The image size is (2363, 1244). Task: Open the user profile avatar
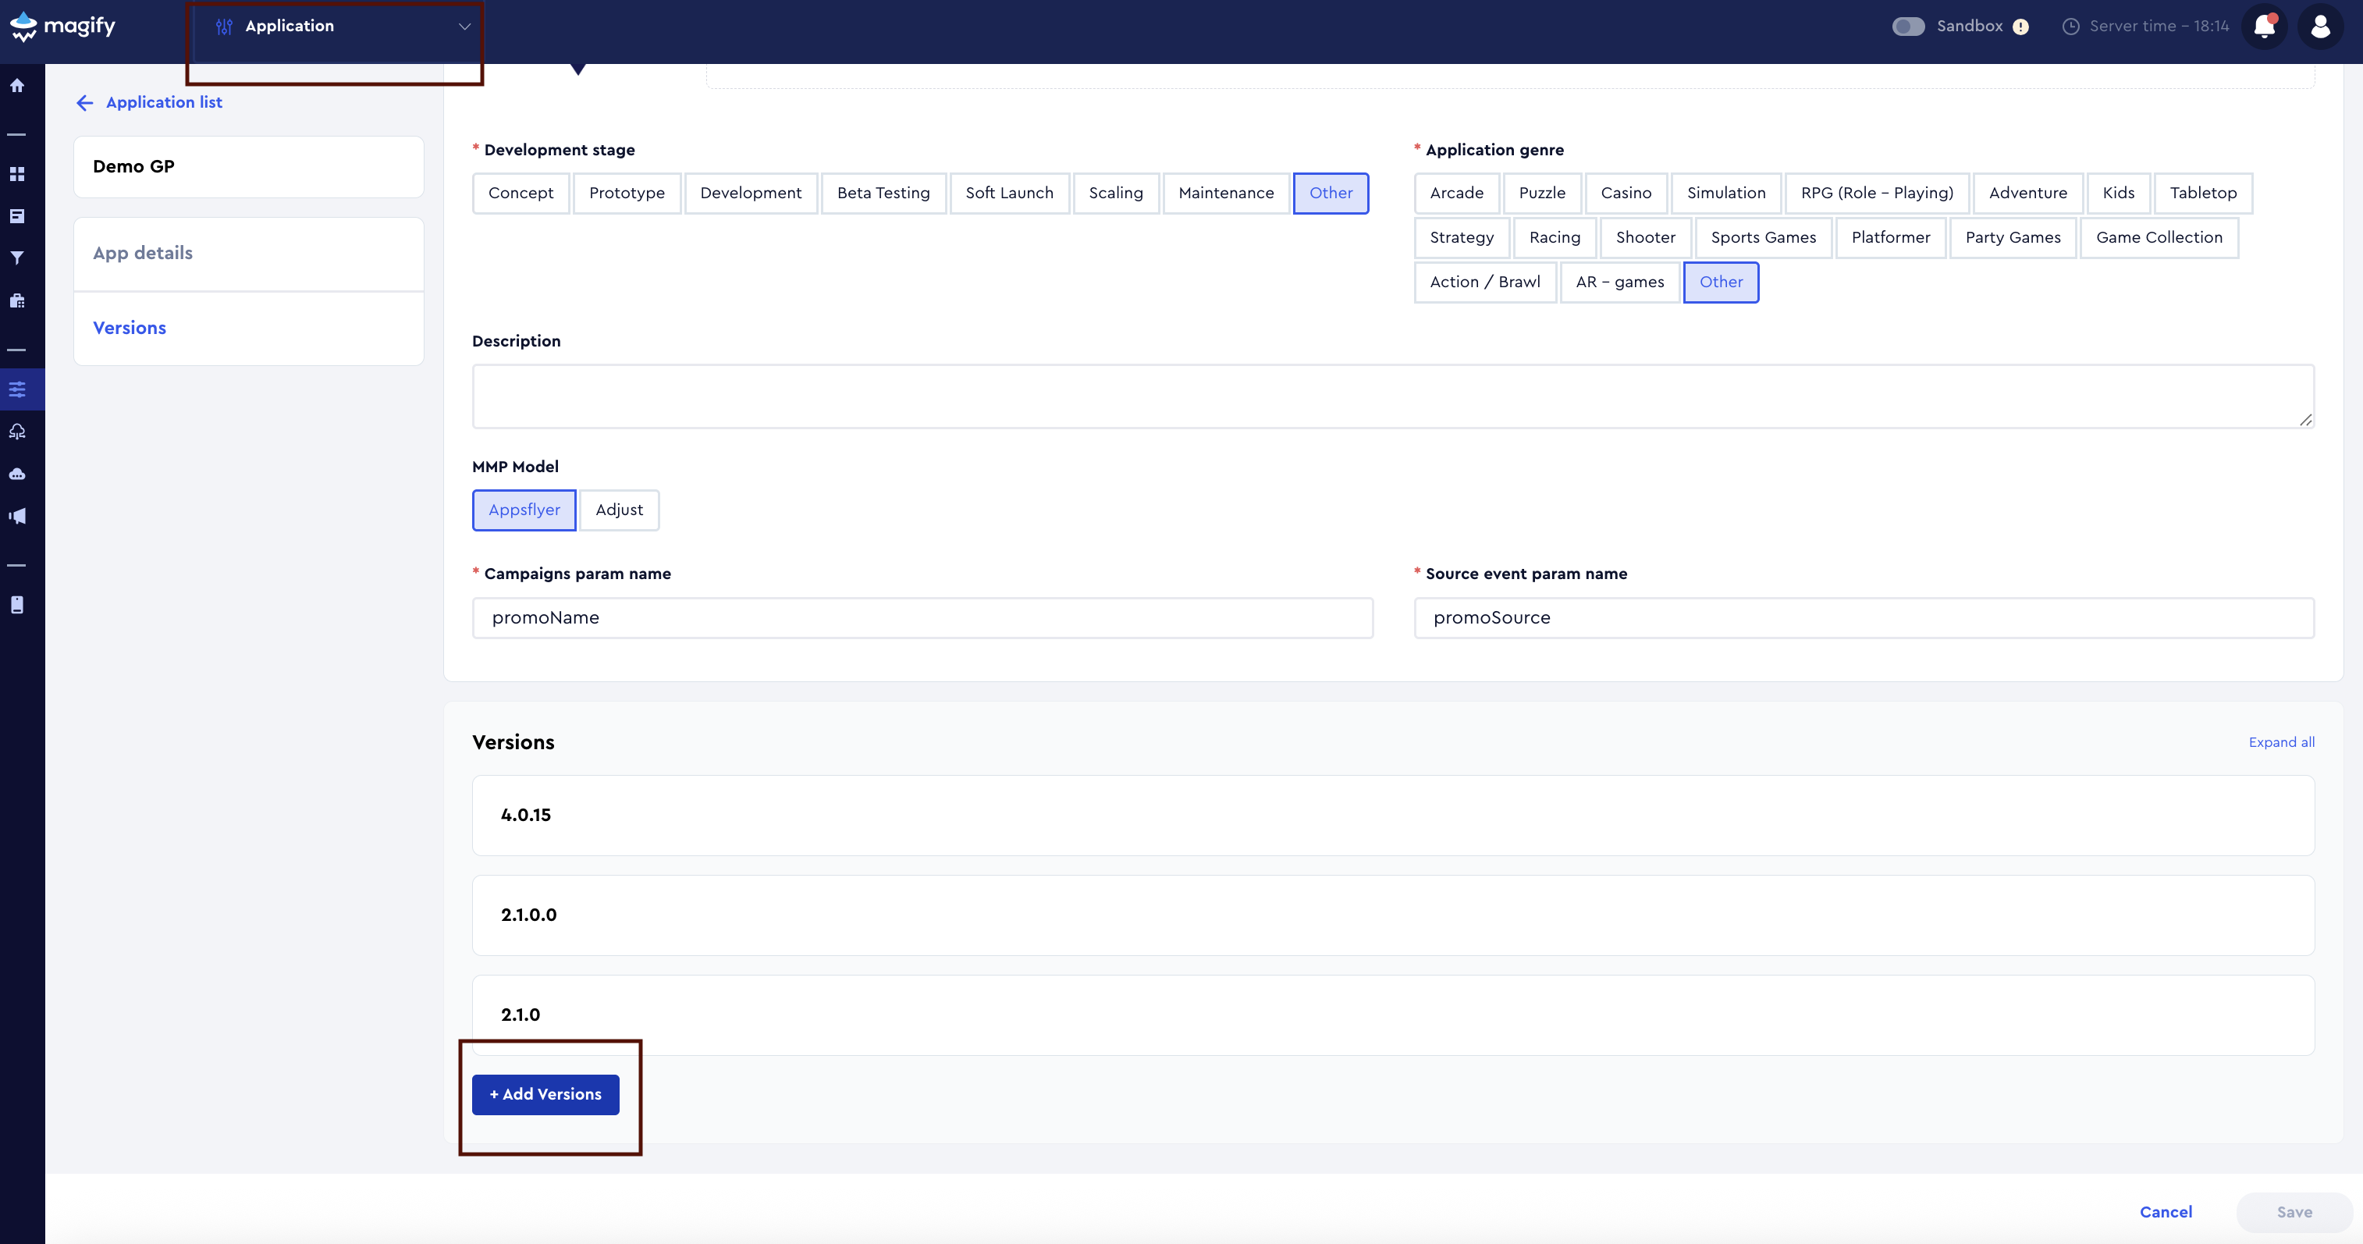[x=2320, y=26]
